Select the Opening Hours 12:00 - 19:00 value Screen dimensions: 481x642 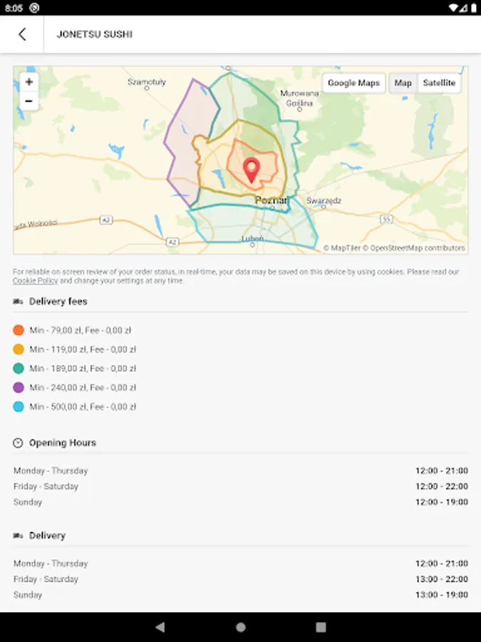tap(442, 502)
